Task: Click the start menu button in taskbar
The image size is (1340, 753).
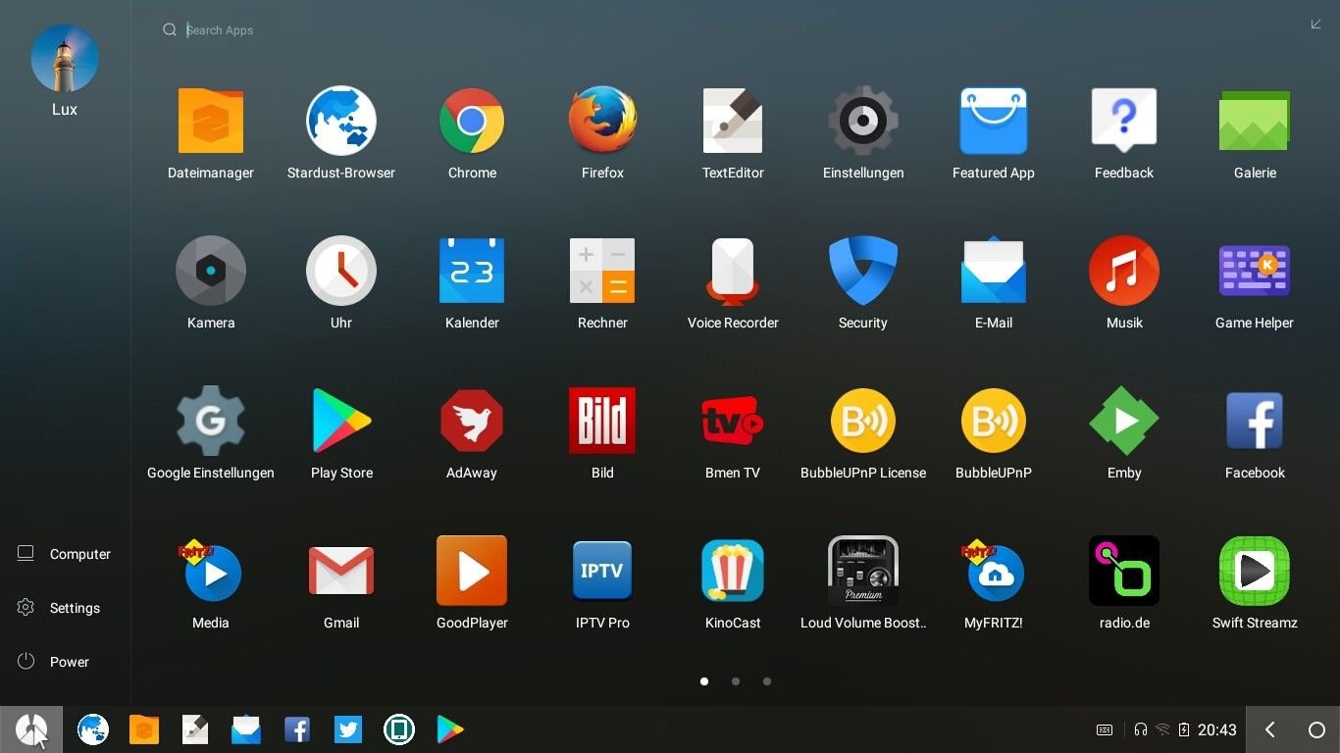Action: 31,729
